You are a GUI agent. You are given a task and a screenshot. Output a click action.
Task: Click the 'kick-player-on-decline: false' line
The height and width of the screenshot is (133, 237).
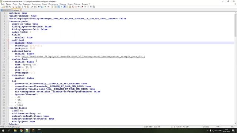[32, 27]
